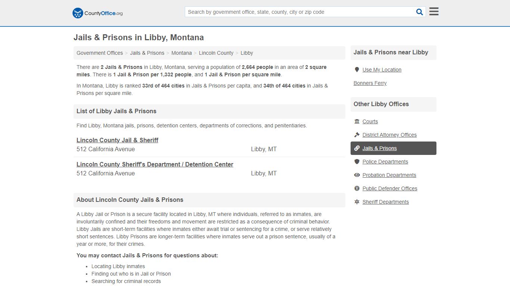
Task: Click the magnifier search icon
Action: [x=420, y=12]
